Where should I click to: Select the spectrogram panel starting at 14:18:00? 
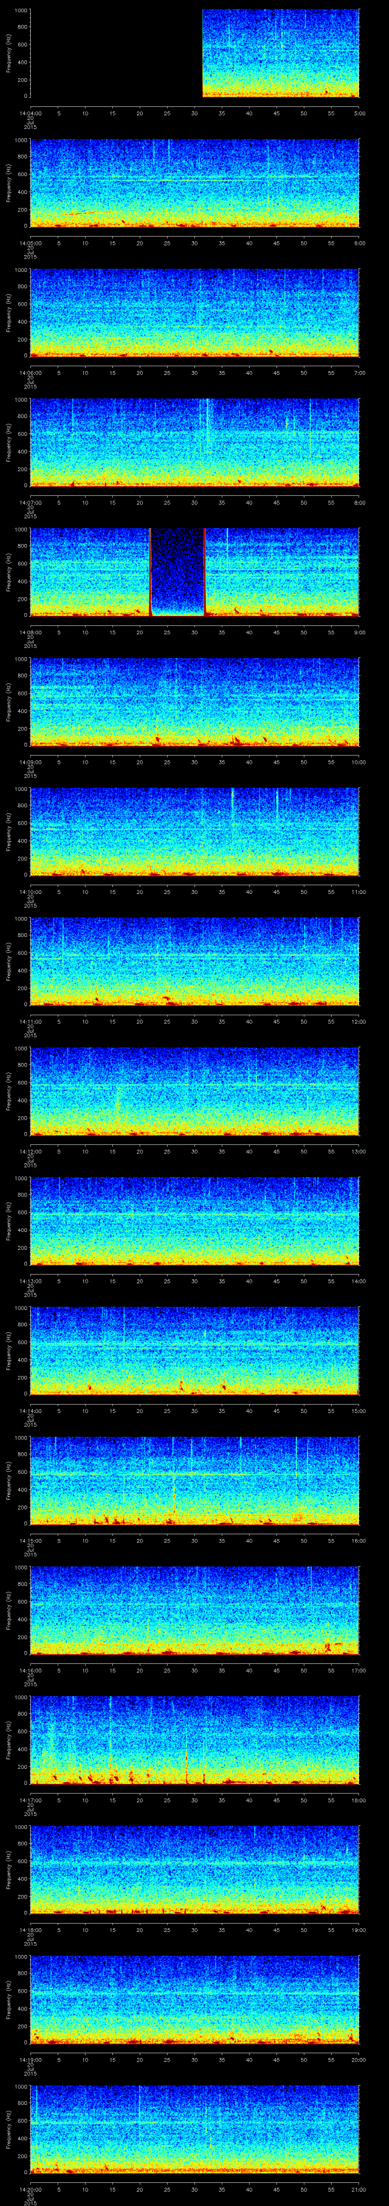(195, 1870)
